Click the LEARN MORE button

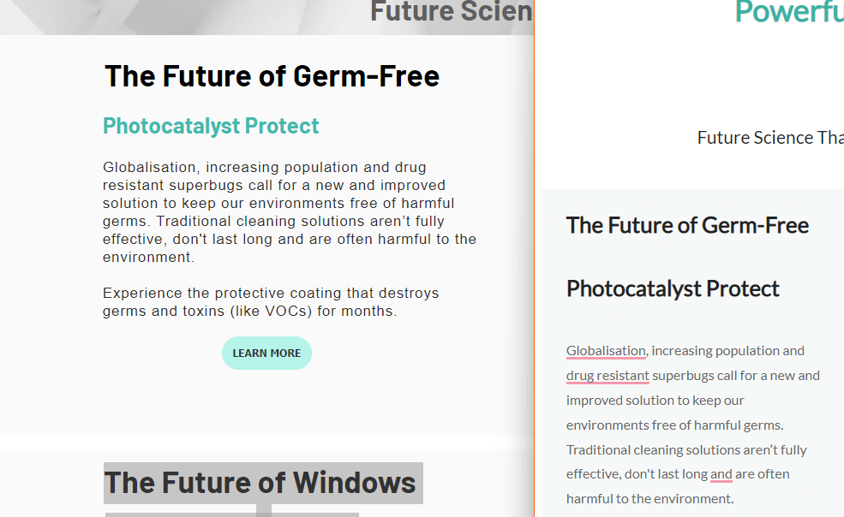tap(266, 353)
